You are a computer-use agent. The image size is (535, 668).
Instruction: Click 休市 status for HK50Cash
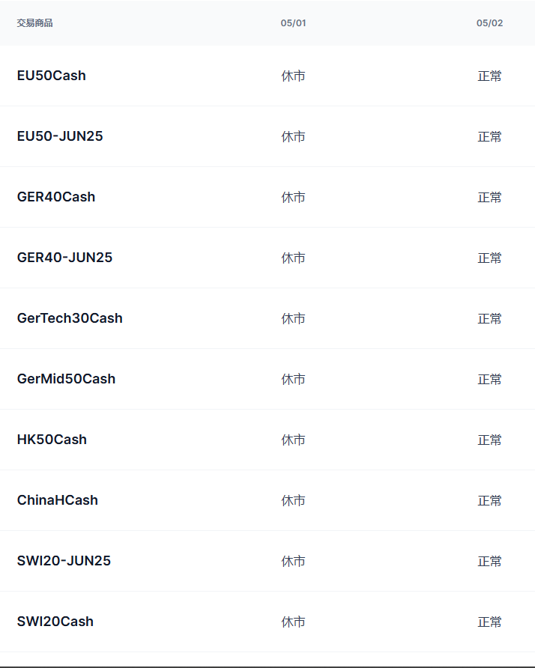click(x=293, y=440)
